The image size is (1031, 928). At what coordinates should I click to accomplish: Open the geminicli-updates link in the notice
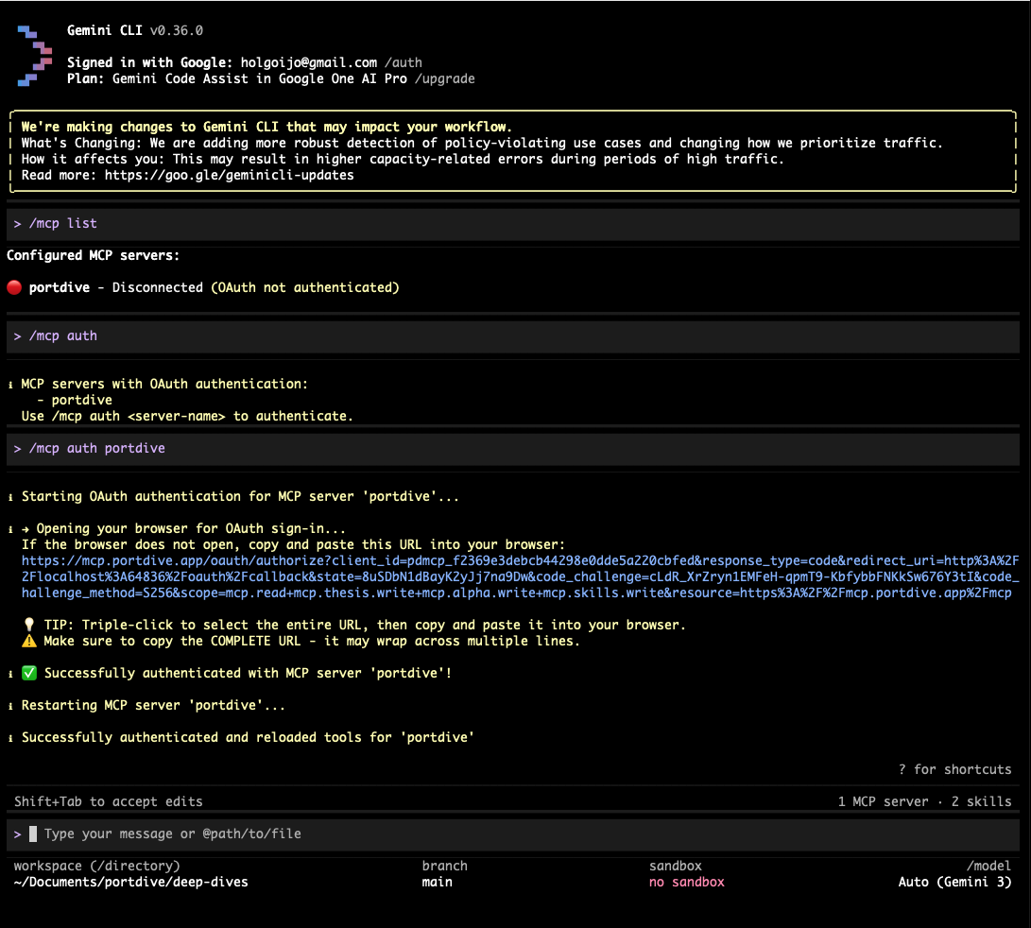[229, 175]
